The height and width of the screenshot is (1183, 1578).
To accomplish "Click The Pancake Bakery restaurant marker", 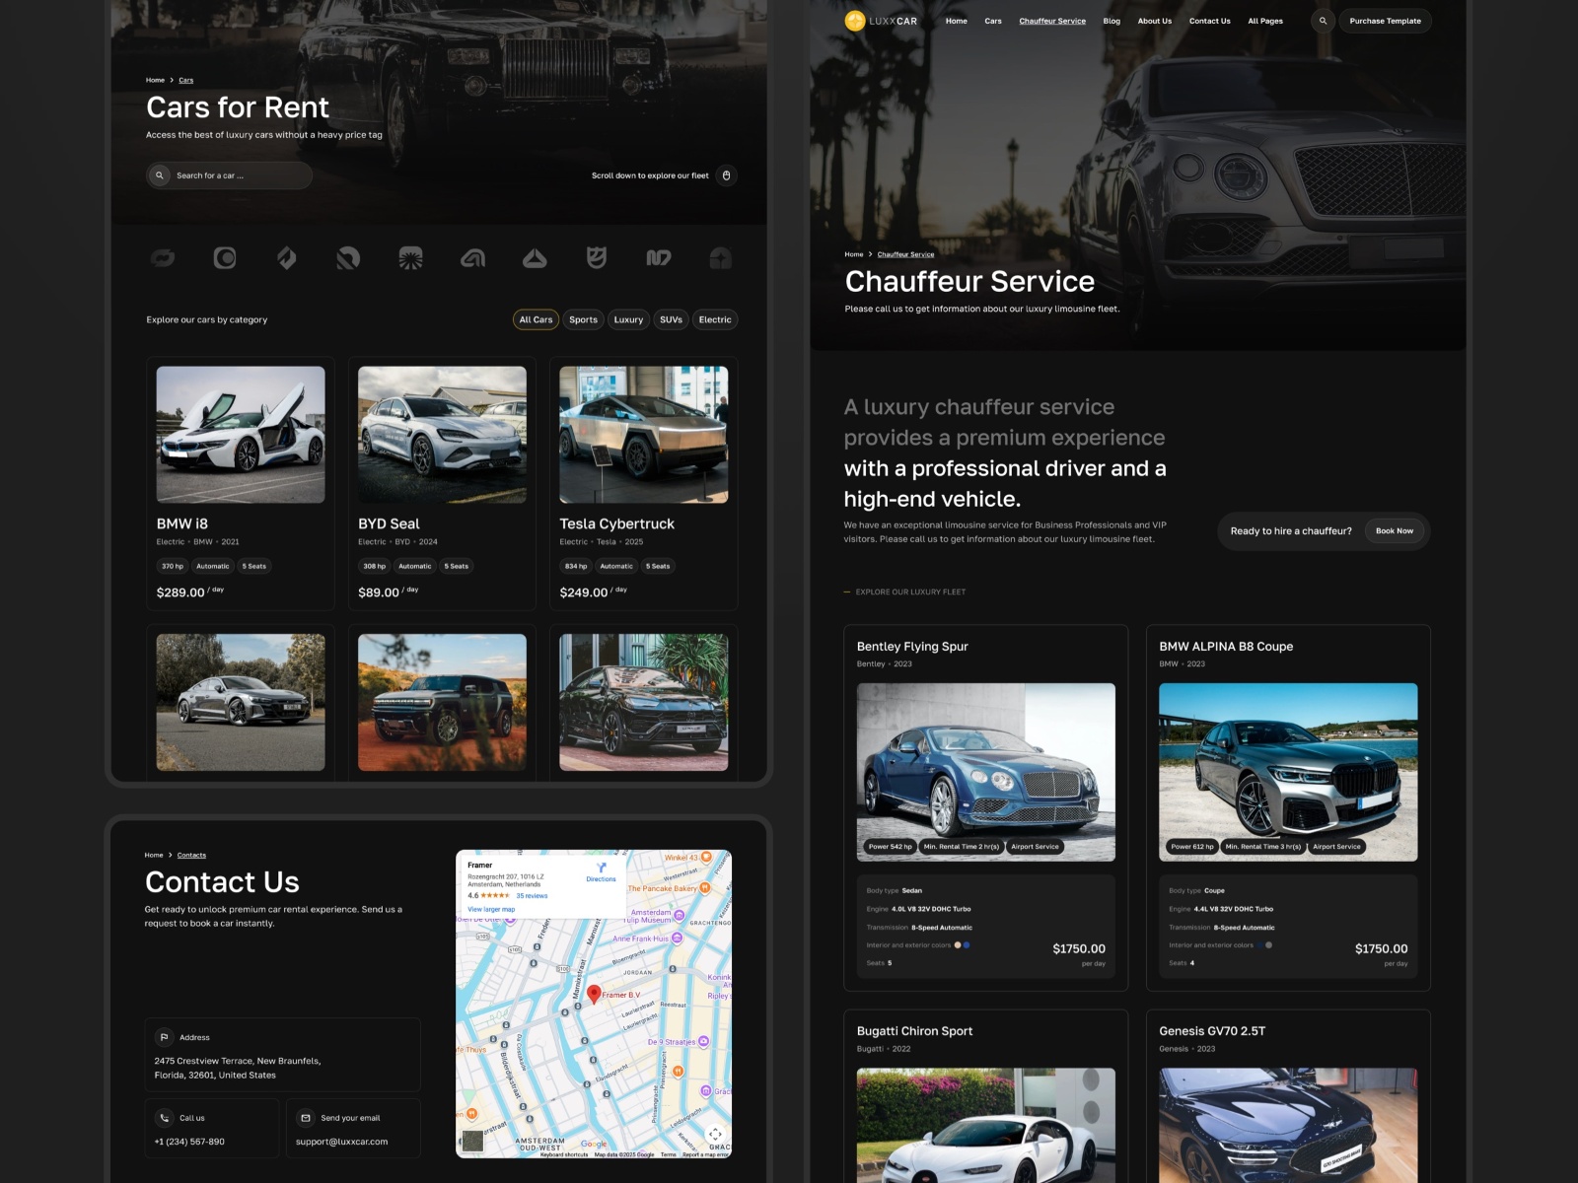I will pos(705,888).
